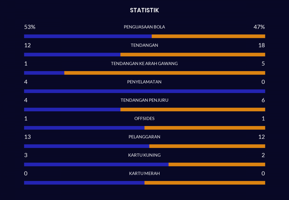Click the KARTU MERAH label

click(144, 173)
